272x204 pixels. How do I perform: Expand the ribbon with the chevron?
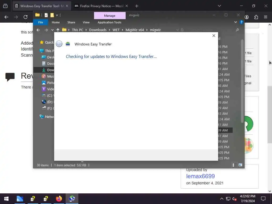236,22
